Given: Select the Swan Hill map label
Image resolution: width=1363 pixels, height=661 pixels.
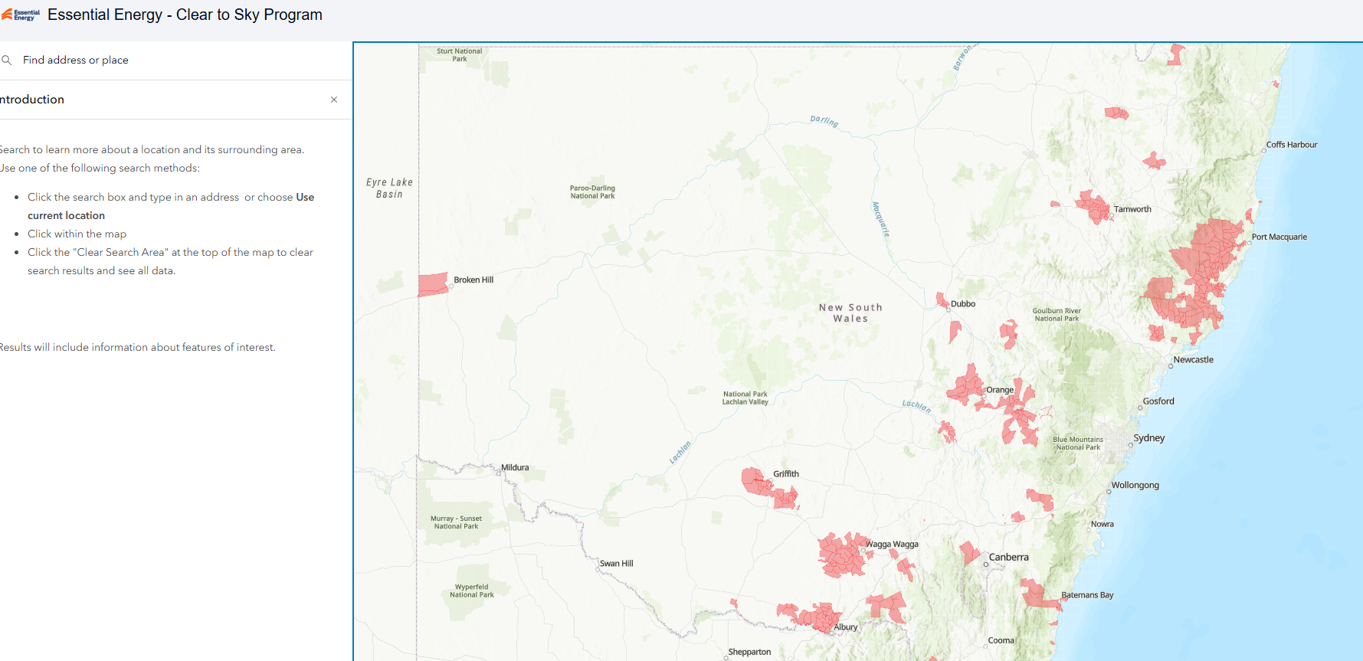Looking at the screenshot, I should [x=617, y=564].
